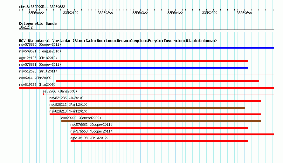Open esv6044 (Ahn2009) variant label

click(35, 78)
